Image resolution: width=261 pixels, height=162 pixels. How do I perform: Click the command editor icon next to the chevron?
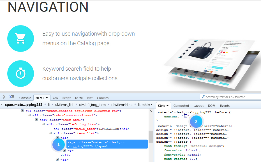pyautogui.click(x=11, y=97)
